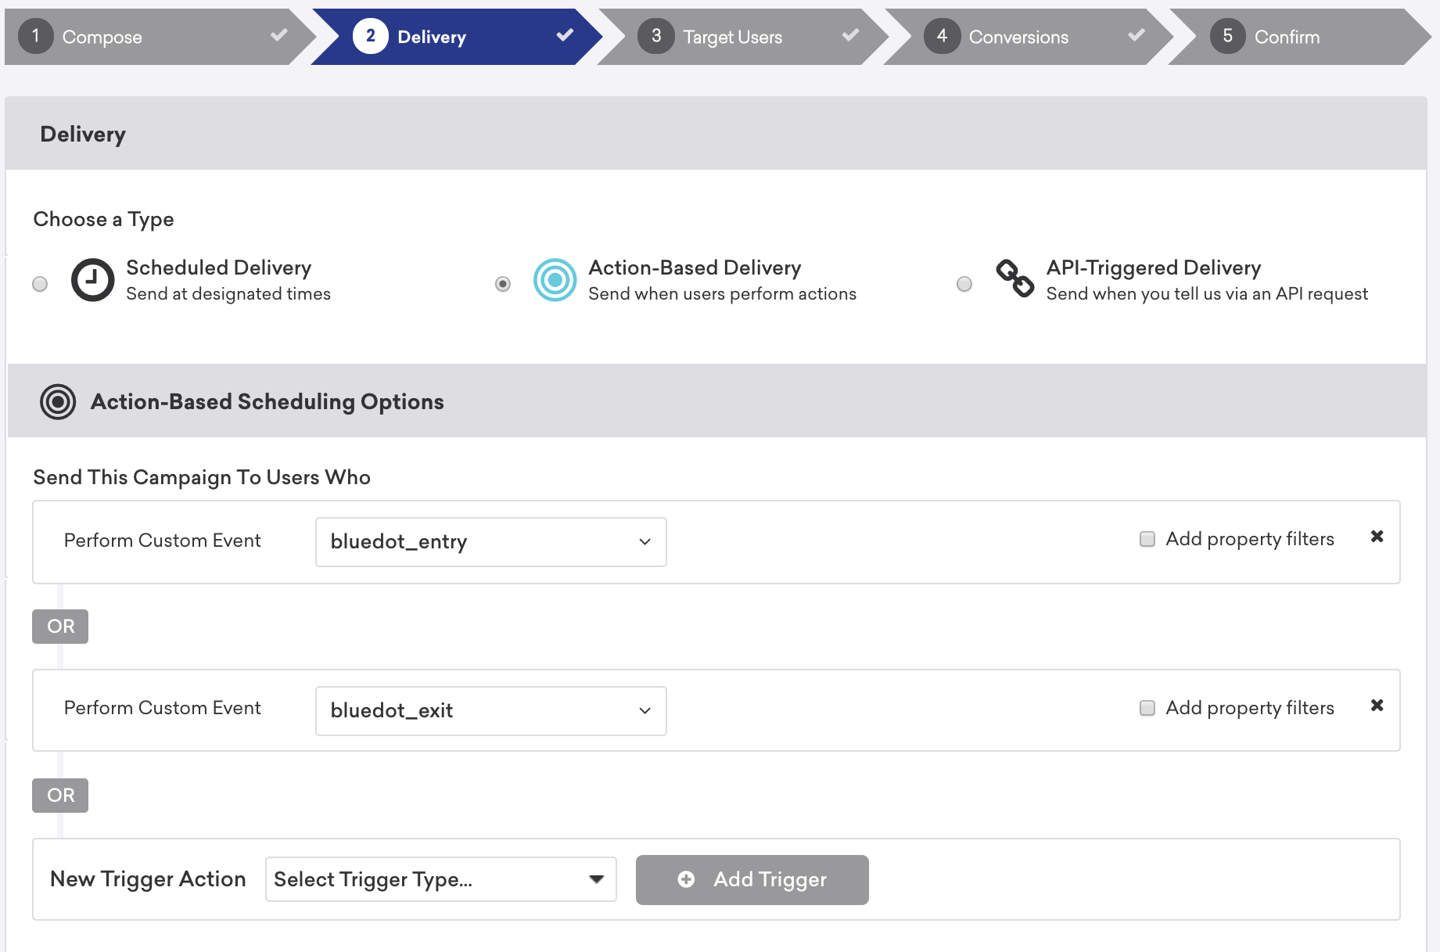Viewport: 1440px width, 952px height.
Task: Click the Action-Based Delivery target icon
Action: point(555,280)
